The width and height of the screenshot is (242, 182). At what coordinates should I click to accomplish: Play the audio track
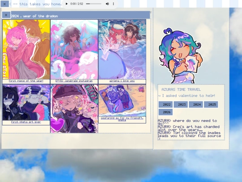66,4
